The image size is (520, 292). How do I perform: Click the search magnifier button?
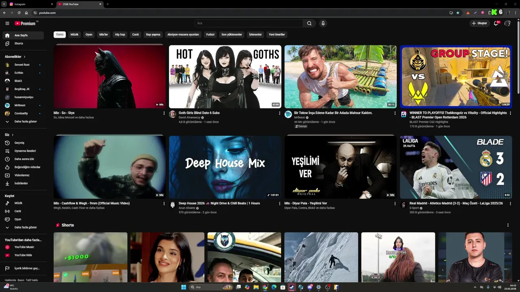pyautogui.click(x=309, y=24)
